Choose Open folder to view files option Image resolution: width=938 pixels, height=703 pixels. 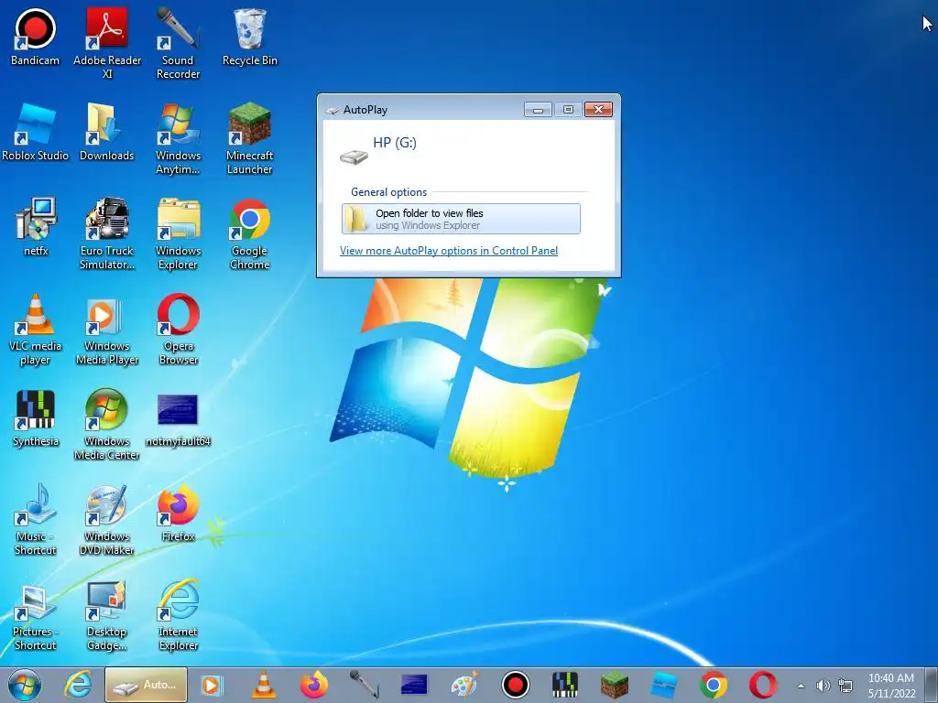(461, 219)
